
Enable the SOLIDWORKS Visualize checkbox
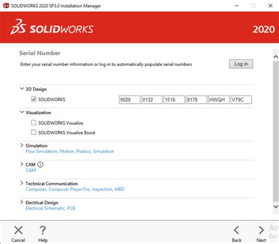click(34, 123)
